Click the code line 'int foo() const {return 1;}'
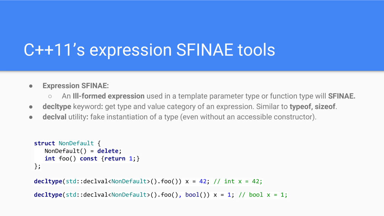Screen dimensions: 384x216 point(92,158)
